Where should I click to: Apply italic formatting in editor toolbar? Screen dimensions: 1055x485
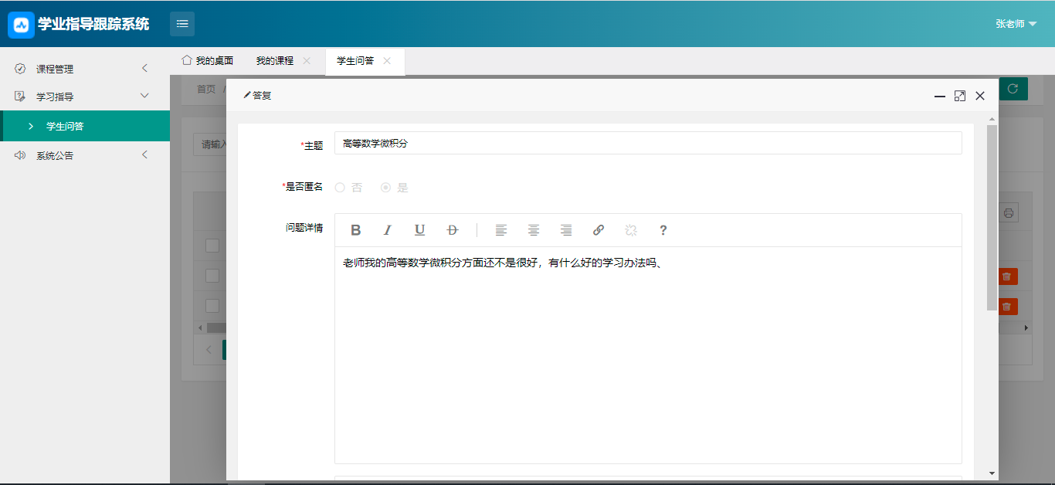tap(388, 230)
